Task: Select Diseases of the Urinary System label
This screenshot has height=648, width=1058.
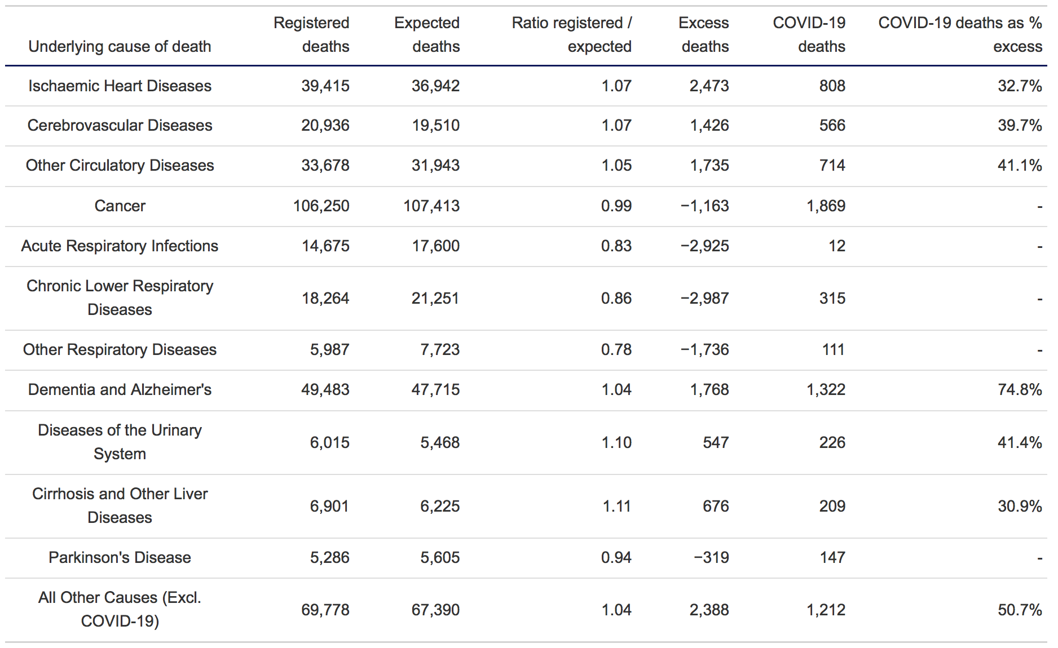Action: 120,442
